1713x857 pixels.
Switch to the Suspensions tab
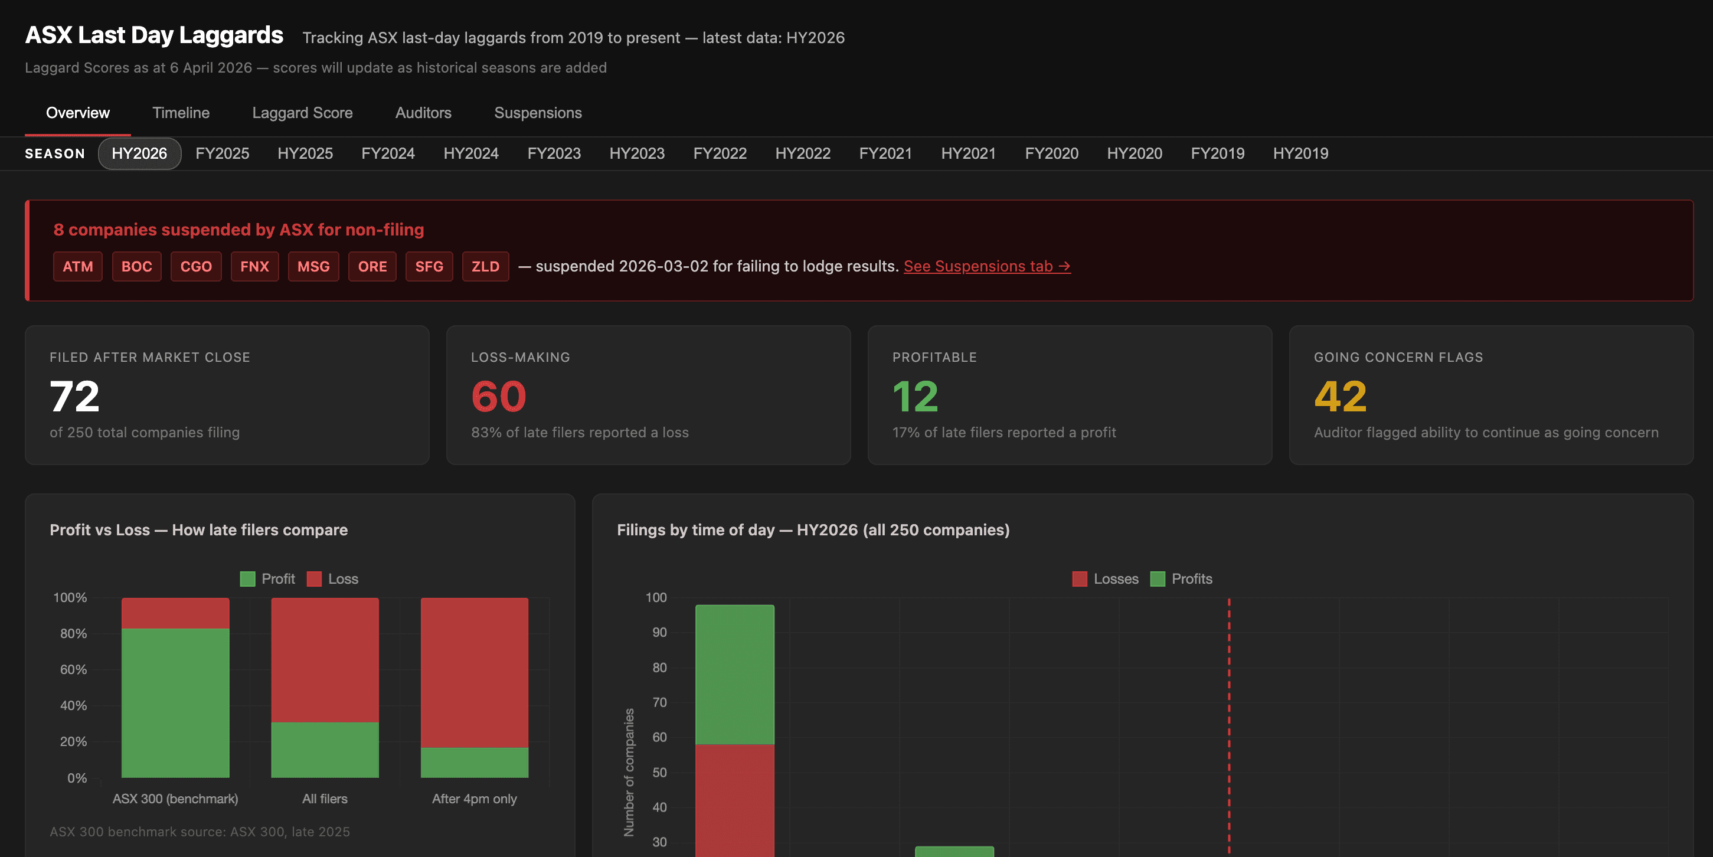(x=538, y=113)
